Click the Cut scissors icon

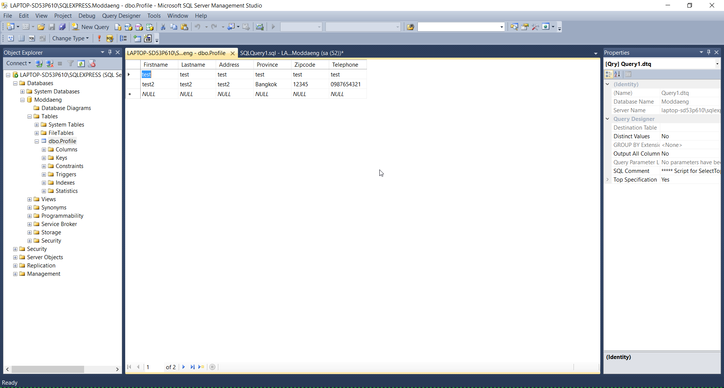pyautogui.click(x=163, y=27)
